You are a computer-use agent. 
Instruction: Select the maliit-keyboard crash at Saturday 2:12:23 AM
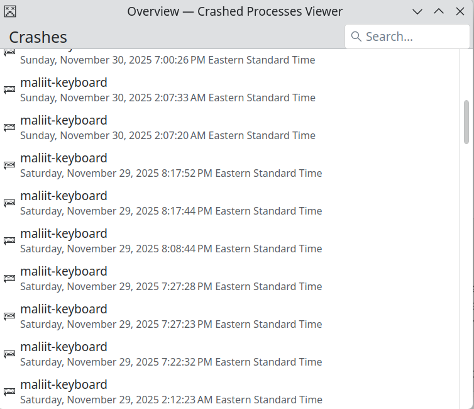[x=229, y=392]
